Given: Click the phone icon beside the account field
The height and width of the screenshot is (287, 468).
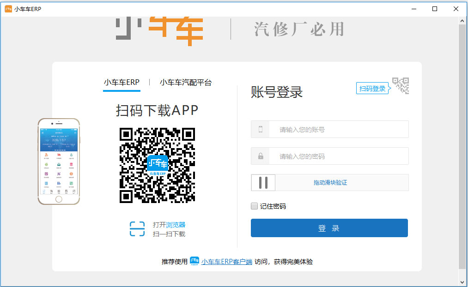Looking at the screenshot, I should point(261,129).
